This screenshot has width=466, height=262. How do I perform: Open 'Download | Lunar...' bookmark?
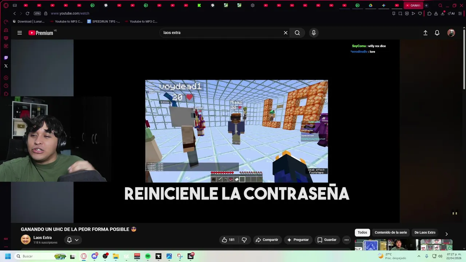tap(28, 21)
